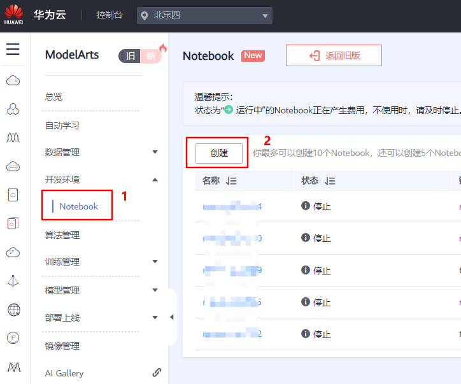The height and width of the screenshot is (384, 461).
Task: Click the Notebook page title text
Action: 208,56
